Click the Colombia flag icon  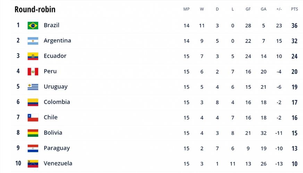(x=33, y=102)
